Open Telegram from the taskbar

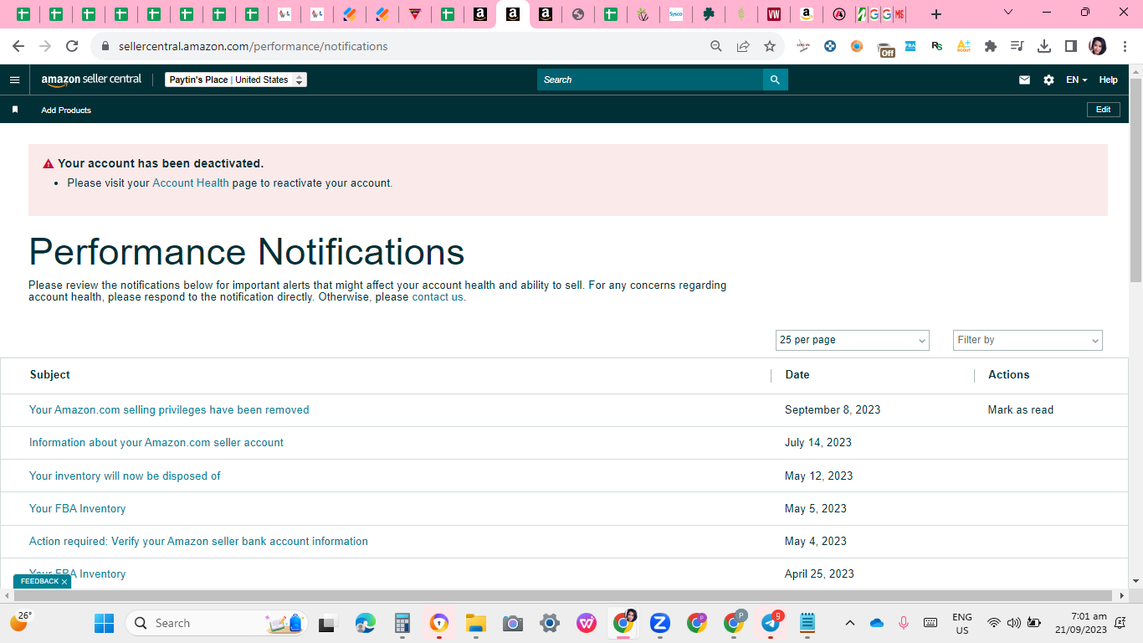click(x=771, y=623)
